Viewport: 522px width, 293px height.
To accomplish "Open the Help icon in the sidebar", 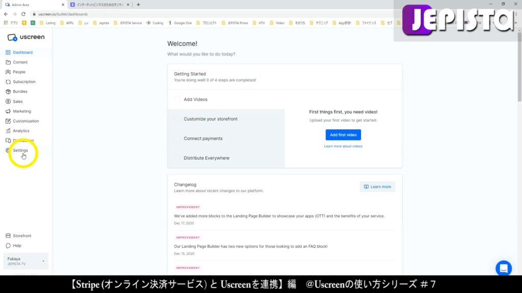I will pyautogui.click(x=8, y=246).
